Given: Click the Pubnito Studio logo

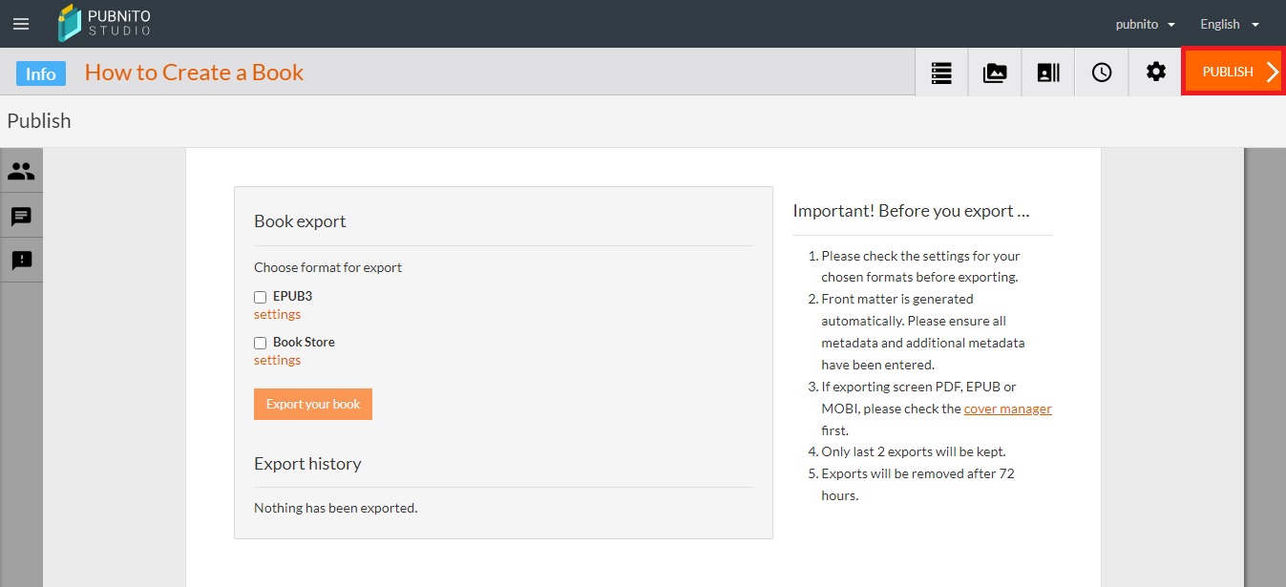Looking at the screenshot, I should (x=104, y=24).
